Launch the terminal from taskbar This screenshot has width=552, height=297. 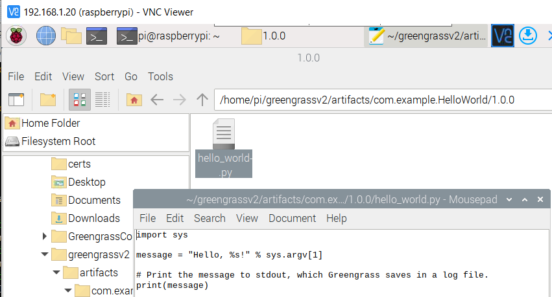coord(97,36)
